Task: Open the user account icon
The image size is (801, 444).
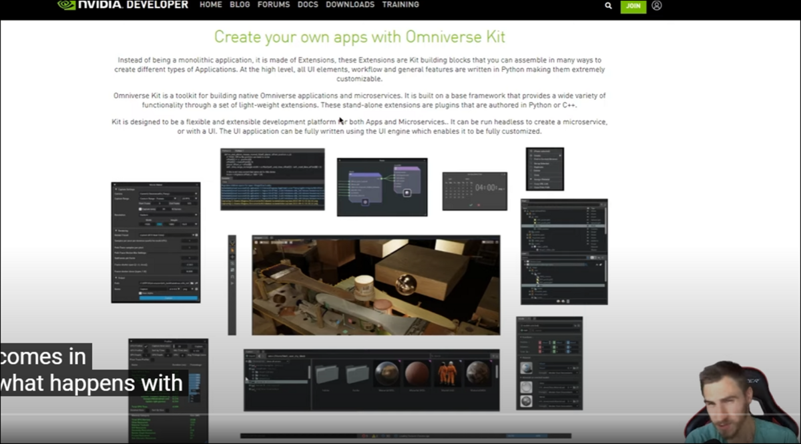Action: click(657, 5)
